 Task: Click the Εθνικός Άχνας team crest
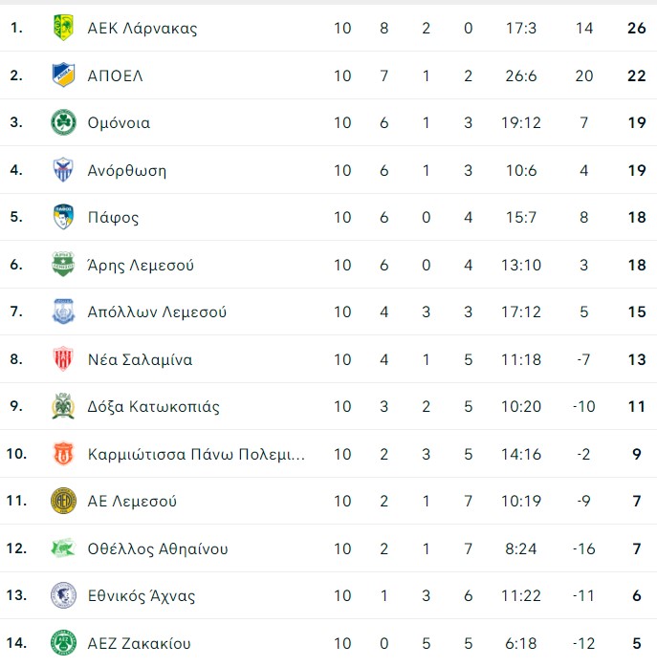(63, 596)
